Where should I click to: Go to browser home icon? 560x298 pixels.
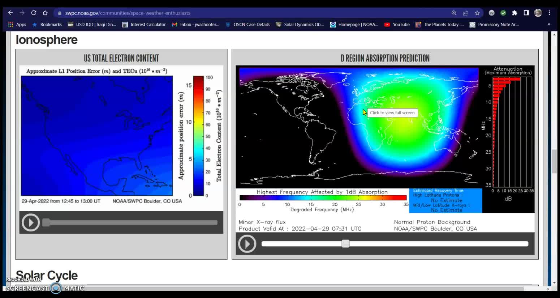[45, 13]
